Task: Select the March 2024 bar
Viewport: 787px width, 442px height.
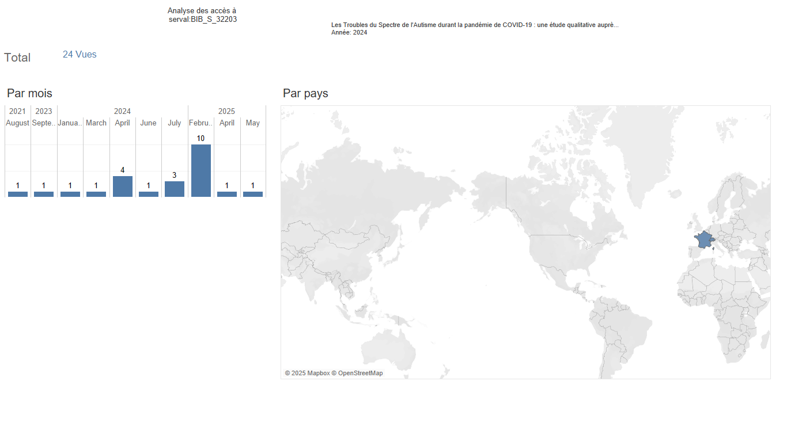Action: pyautogui.click(x=96, y=194)
